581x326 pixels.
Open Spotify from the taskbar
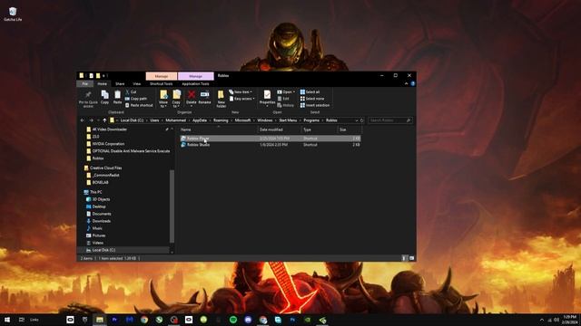click(233, 320)
